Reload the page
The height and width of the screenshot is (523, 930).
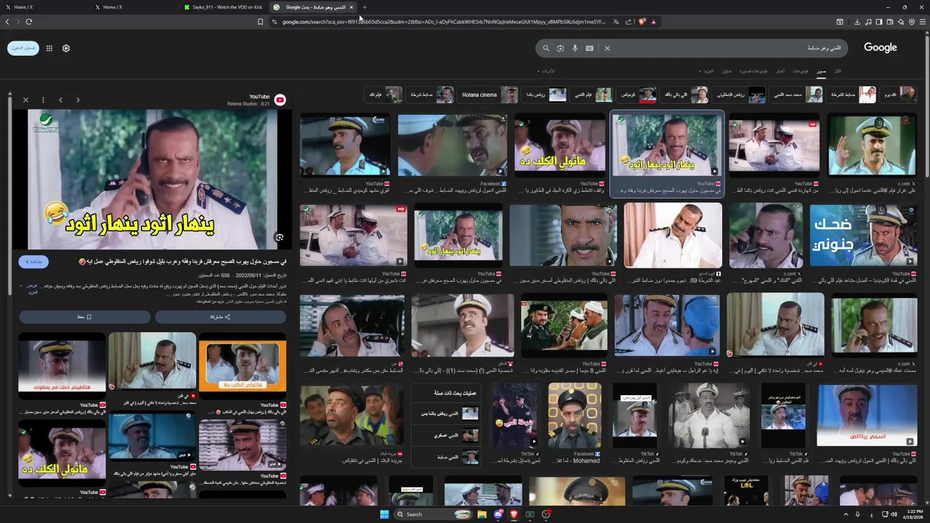[29, 22]
